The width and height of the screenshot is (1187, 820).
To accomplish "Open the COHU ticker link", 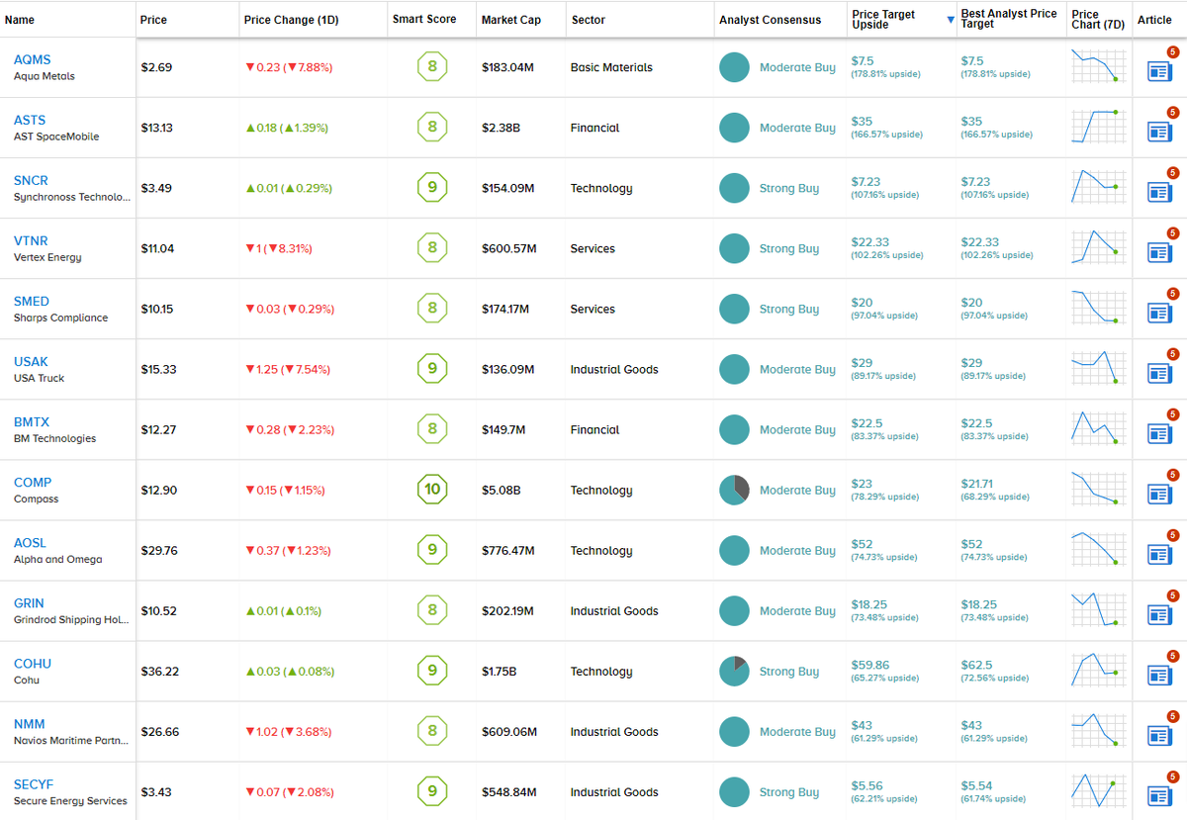I will (x=33, y=663).
